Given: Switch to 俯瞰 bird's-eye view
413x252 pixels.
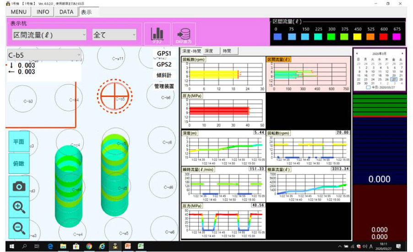Looking at the screenshot, I should tap(19, 164).
